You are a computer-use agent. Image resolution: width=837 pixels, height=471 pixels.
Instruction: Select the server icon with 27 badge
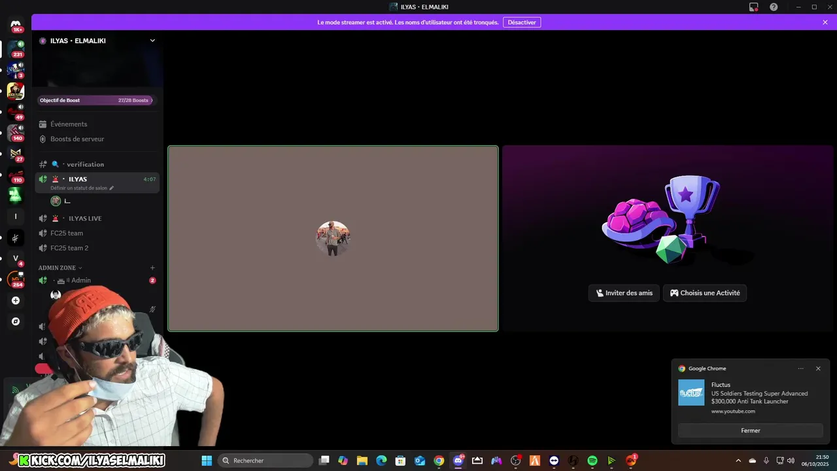16,153
